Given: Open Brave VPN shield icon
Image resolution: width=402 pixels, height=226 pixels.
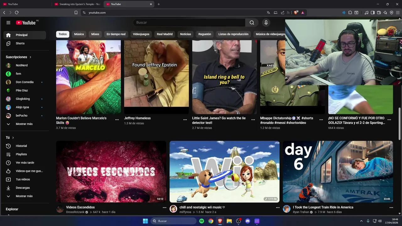Looking at the screenshot, I should click(x=392, y=13).
